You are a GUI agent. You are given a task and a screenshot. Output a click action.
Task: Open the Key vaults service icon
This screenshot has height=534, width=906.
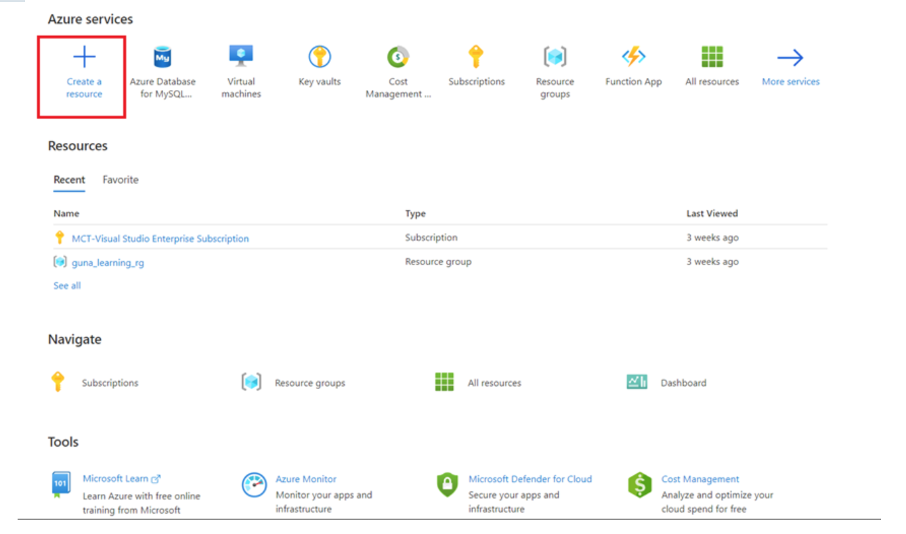(x=320, y=57)
